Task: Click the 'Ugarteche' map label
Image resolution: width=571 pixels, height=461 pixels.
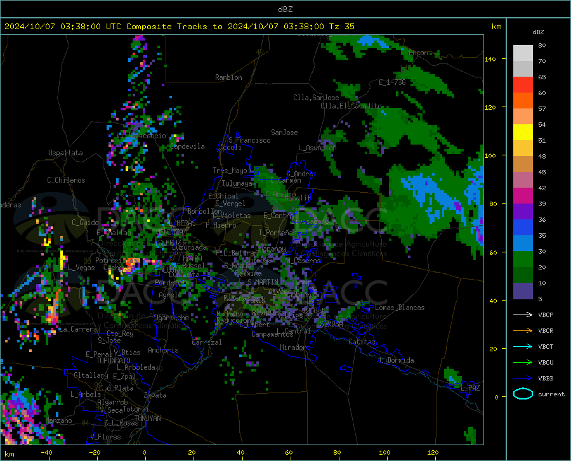Action: 171,318
